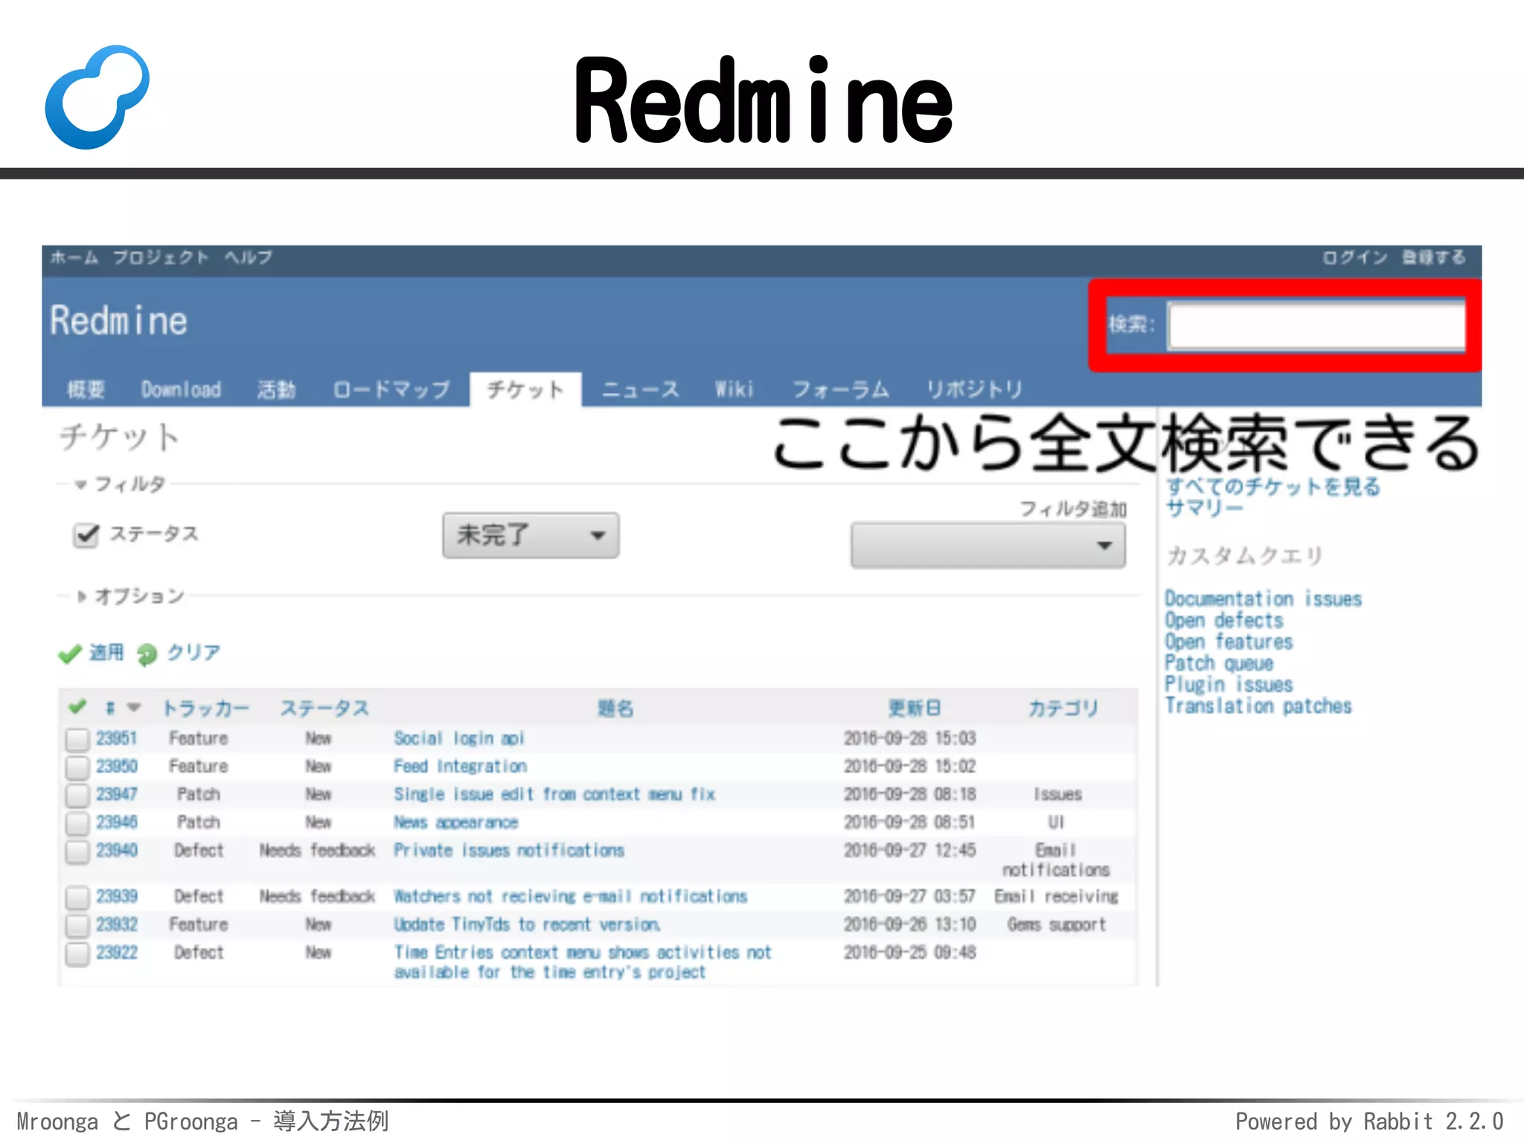This screenshot has width=1524, height=1143.
Task: Open ticket number 23939 link
Action: [117, 896]
